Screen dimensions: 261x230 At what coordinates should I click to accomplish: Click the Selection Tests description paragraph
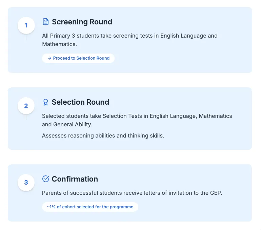coord(137,120)
